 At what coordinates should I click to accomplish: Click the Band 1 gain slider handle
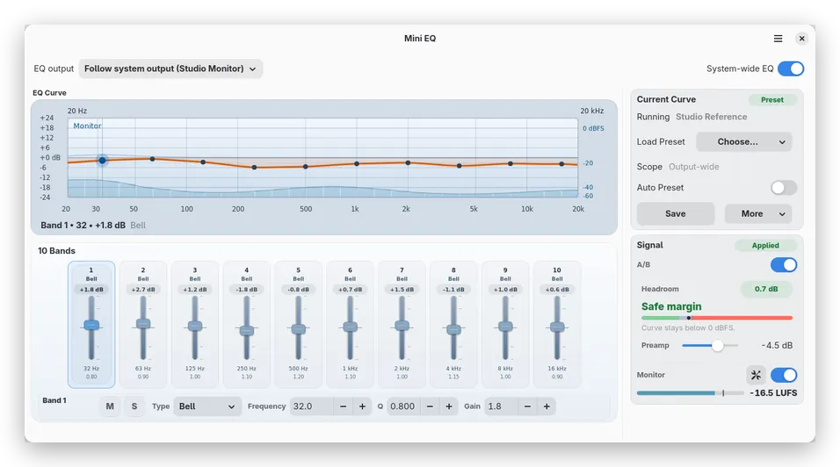pos(91,325)
